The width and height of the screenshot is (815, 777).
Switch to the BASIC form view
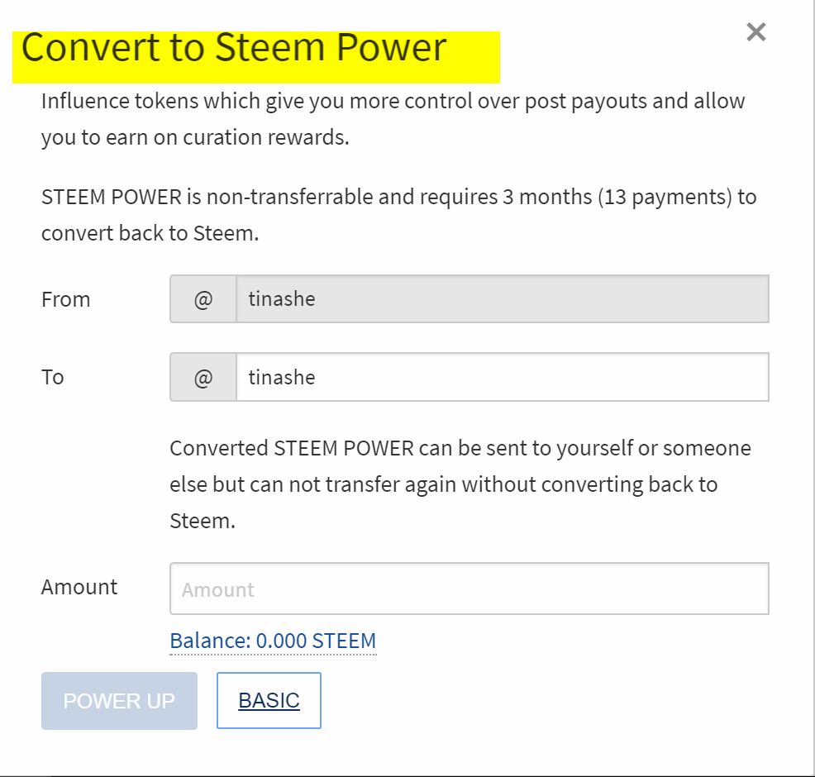[269, 701]
